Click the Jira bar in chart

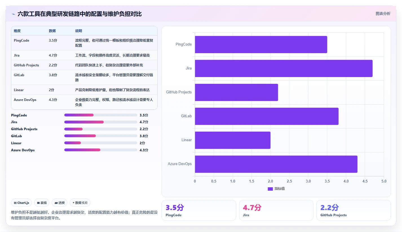[284, 68]
